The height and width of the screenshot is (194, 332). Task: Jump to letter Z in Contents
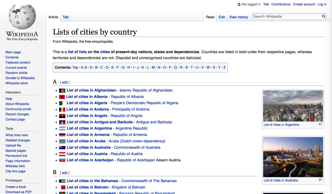(224, 67)
